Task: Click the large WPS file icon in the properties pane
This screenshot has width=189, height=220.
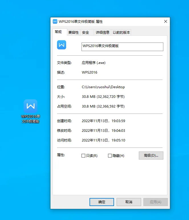Action: tap(62, 45)
